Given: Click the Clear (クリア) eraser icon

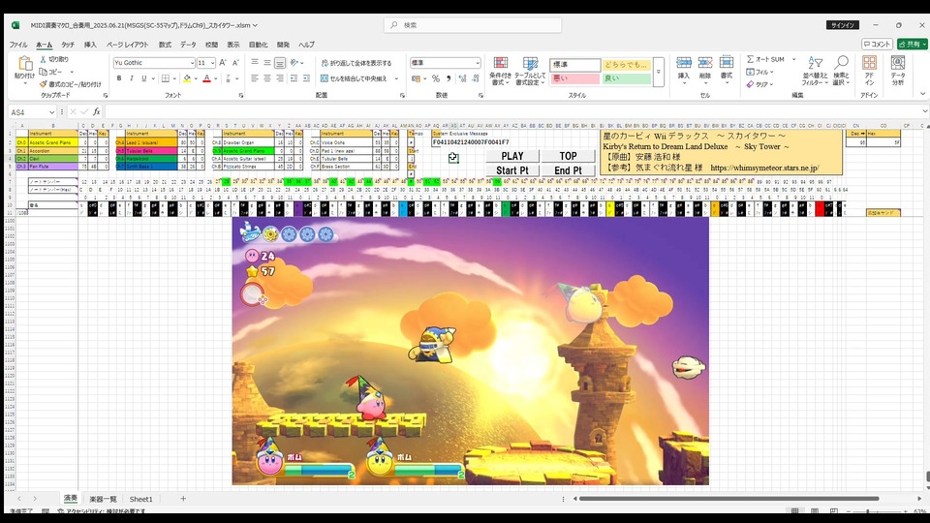Looking at the screenshot, I should tap(750, 85).
